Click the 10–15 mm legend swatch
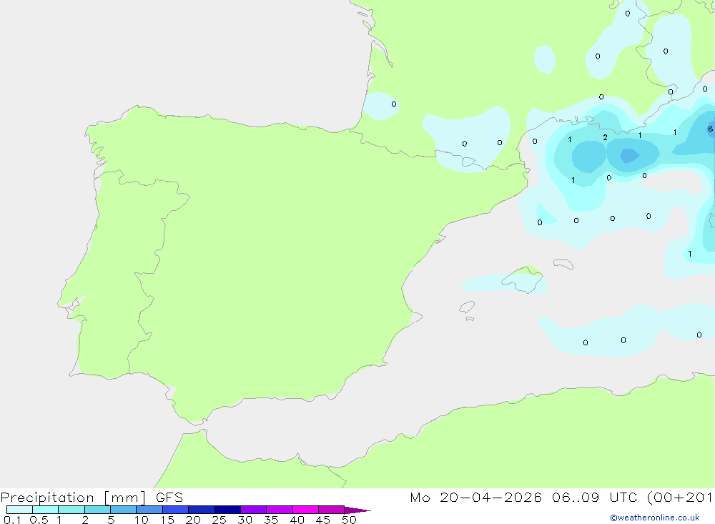The height and width of the screenshot is (524, 715). tap(149, 510)
